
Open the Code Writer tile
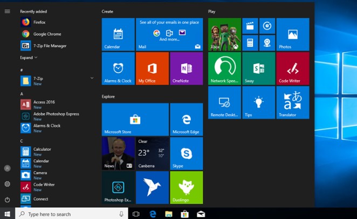tap(293, 68)
